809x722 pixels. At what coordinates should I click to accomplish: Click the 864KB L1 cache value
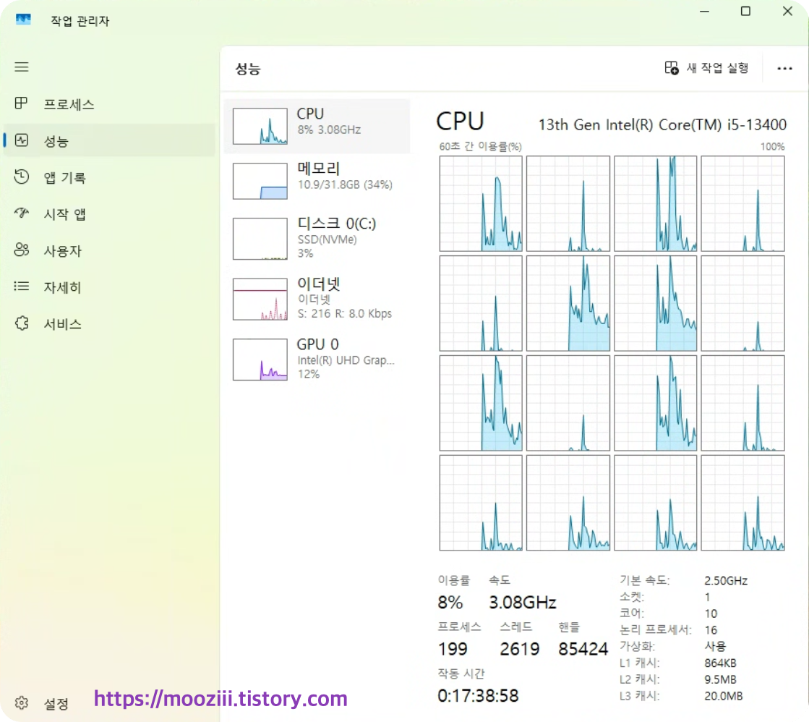tap(720, 663)
